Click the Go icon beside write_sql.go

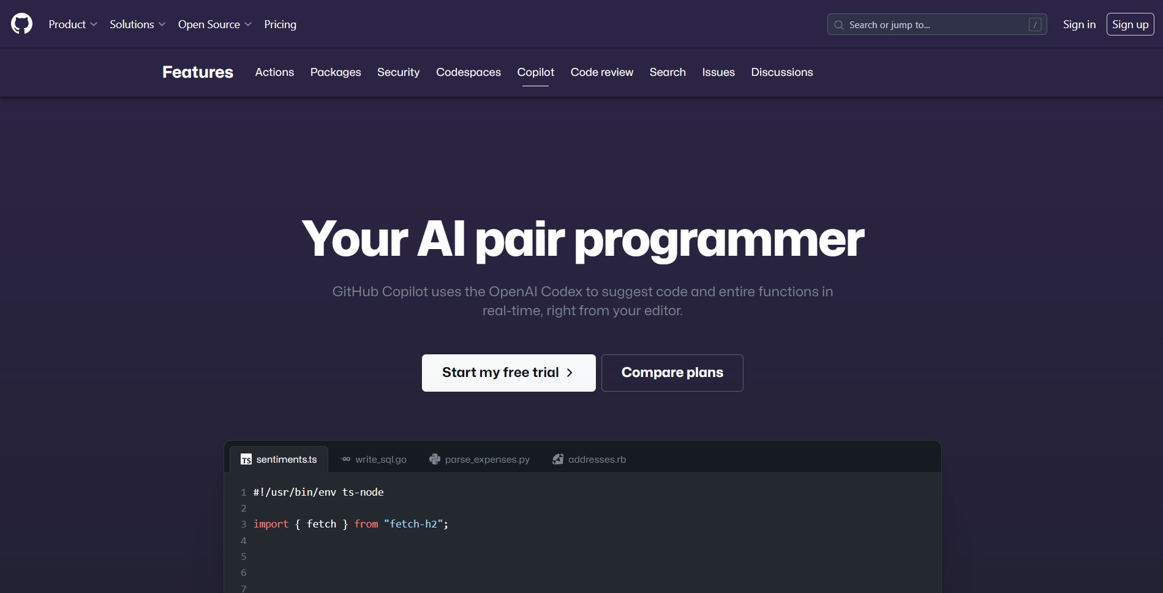(x=345, y=459)
